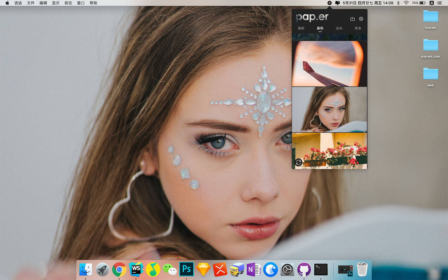Open the 显示 menu
The width and height of the screenshot is (448, 280).
[x=56, y=3]
